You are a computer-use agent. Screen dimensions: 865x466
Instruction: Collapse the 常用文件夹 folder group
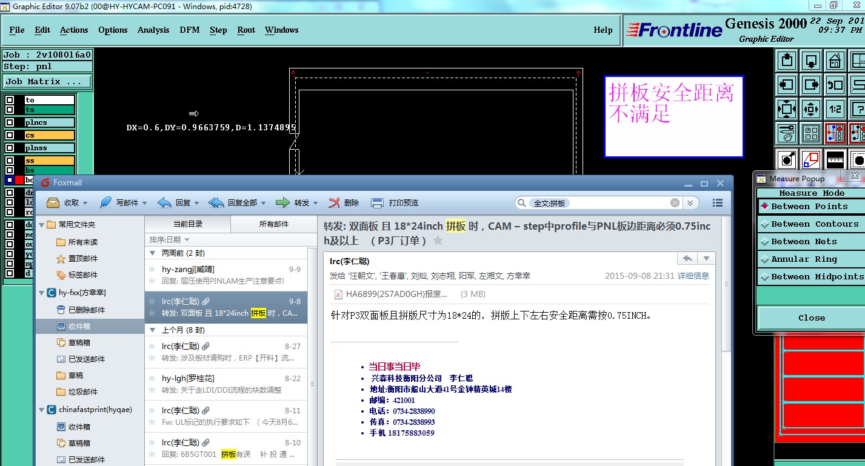tap(42, 225)
